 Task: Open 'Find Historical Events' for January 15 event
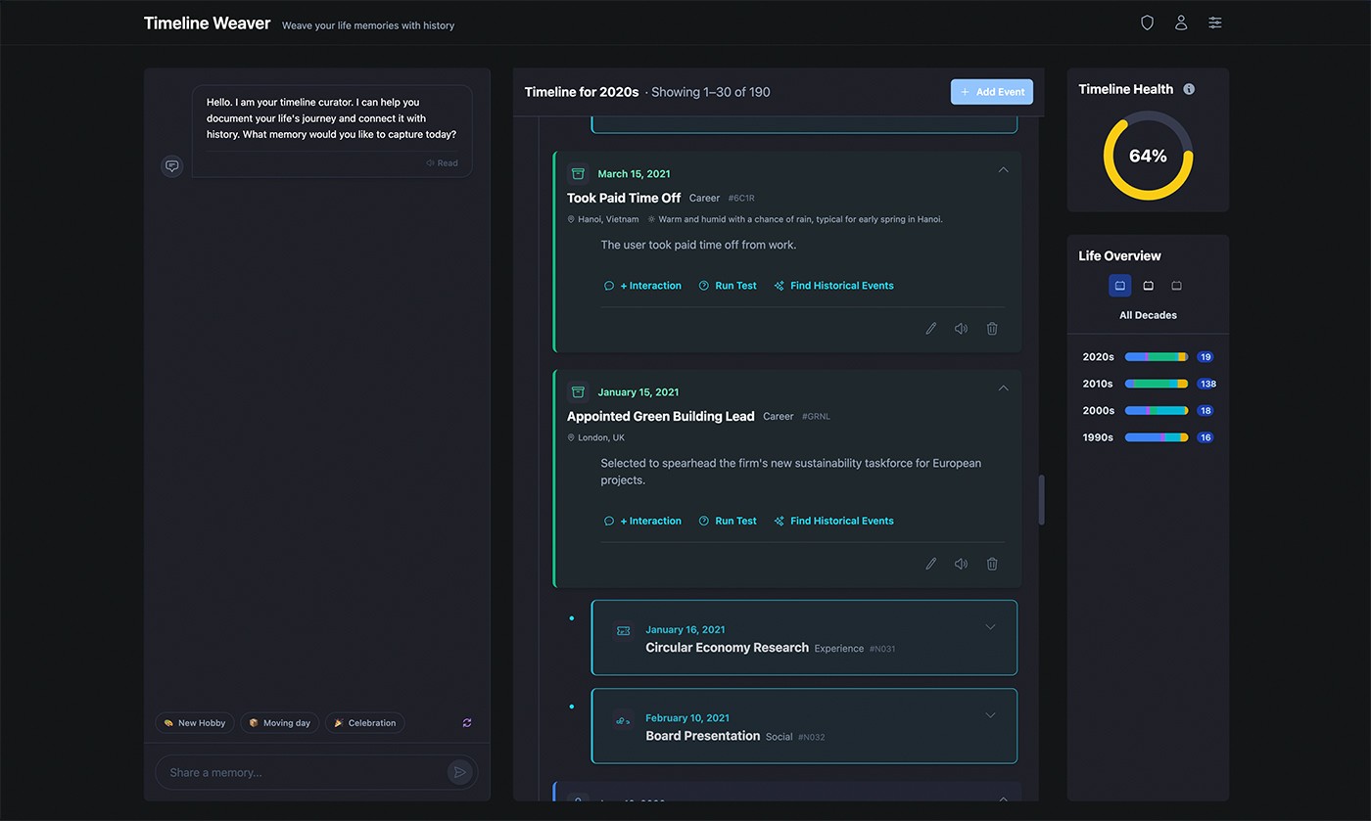pos(833,521)
